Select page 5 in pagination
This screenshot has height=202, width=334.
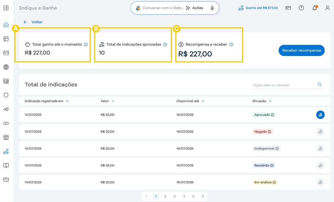pos(193,196)
